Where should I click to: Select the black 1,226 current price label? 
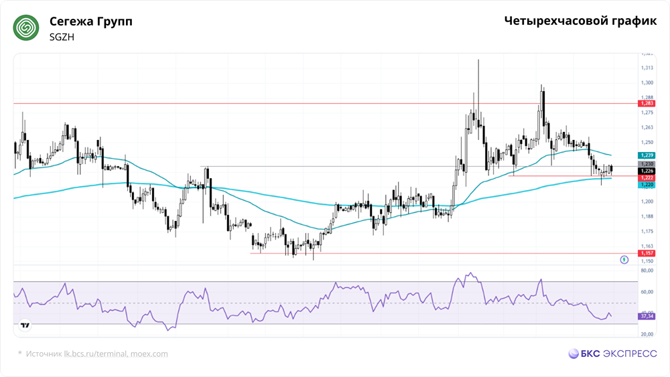[x=647, y=171]
